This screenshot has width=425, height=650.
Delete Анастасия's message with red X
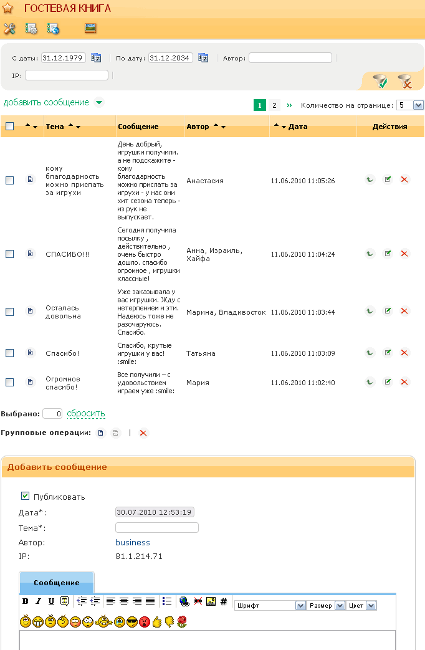(x=404, y=179)
